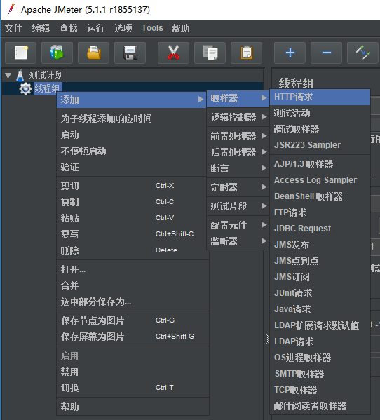Expand the 逻辑控制器 submenu

(x=238, y=117)
